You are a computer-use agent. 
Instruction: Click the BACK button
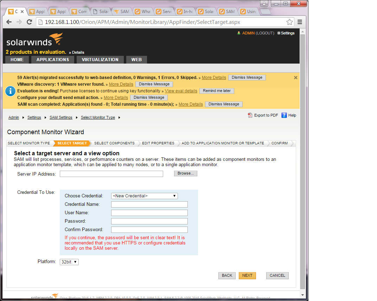227,276
